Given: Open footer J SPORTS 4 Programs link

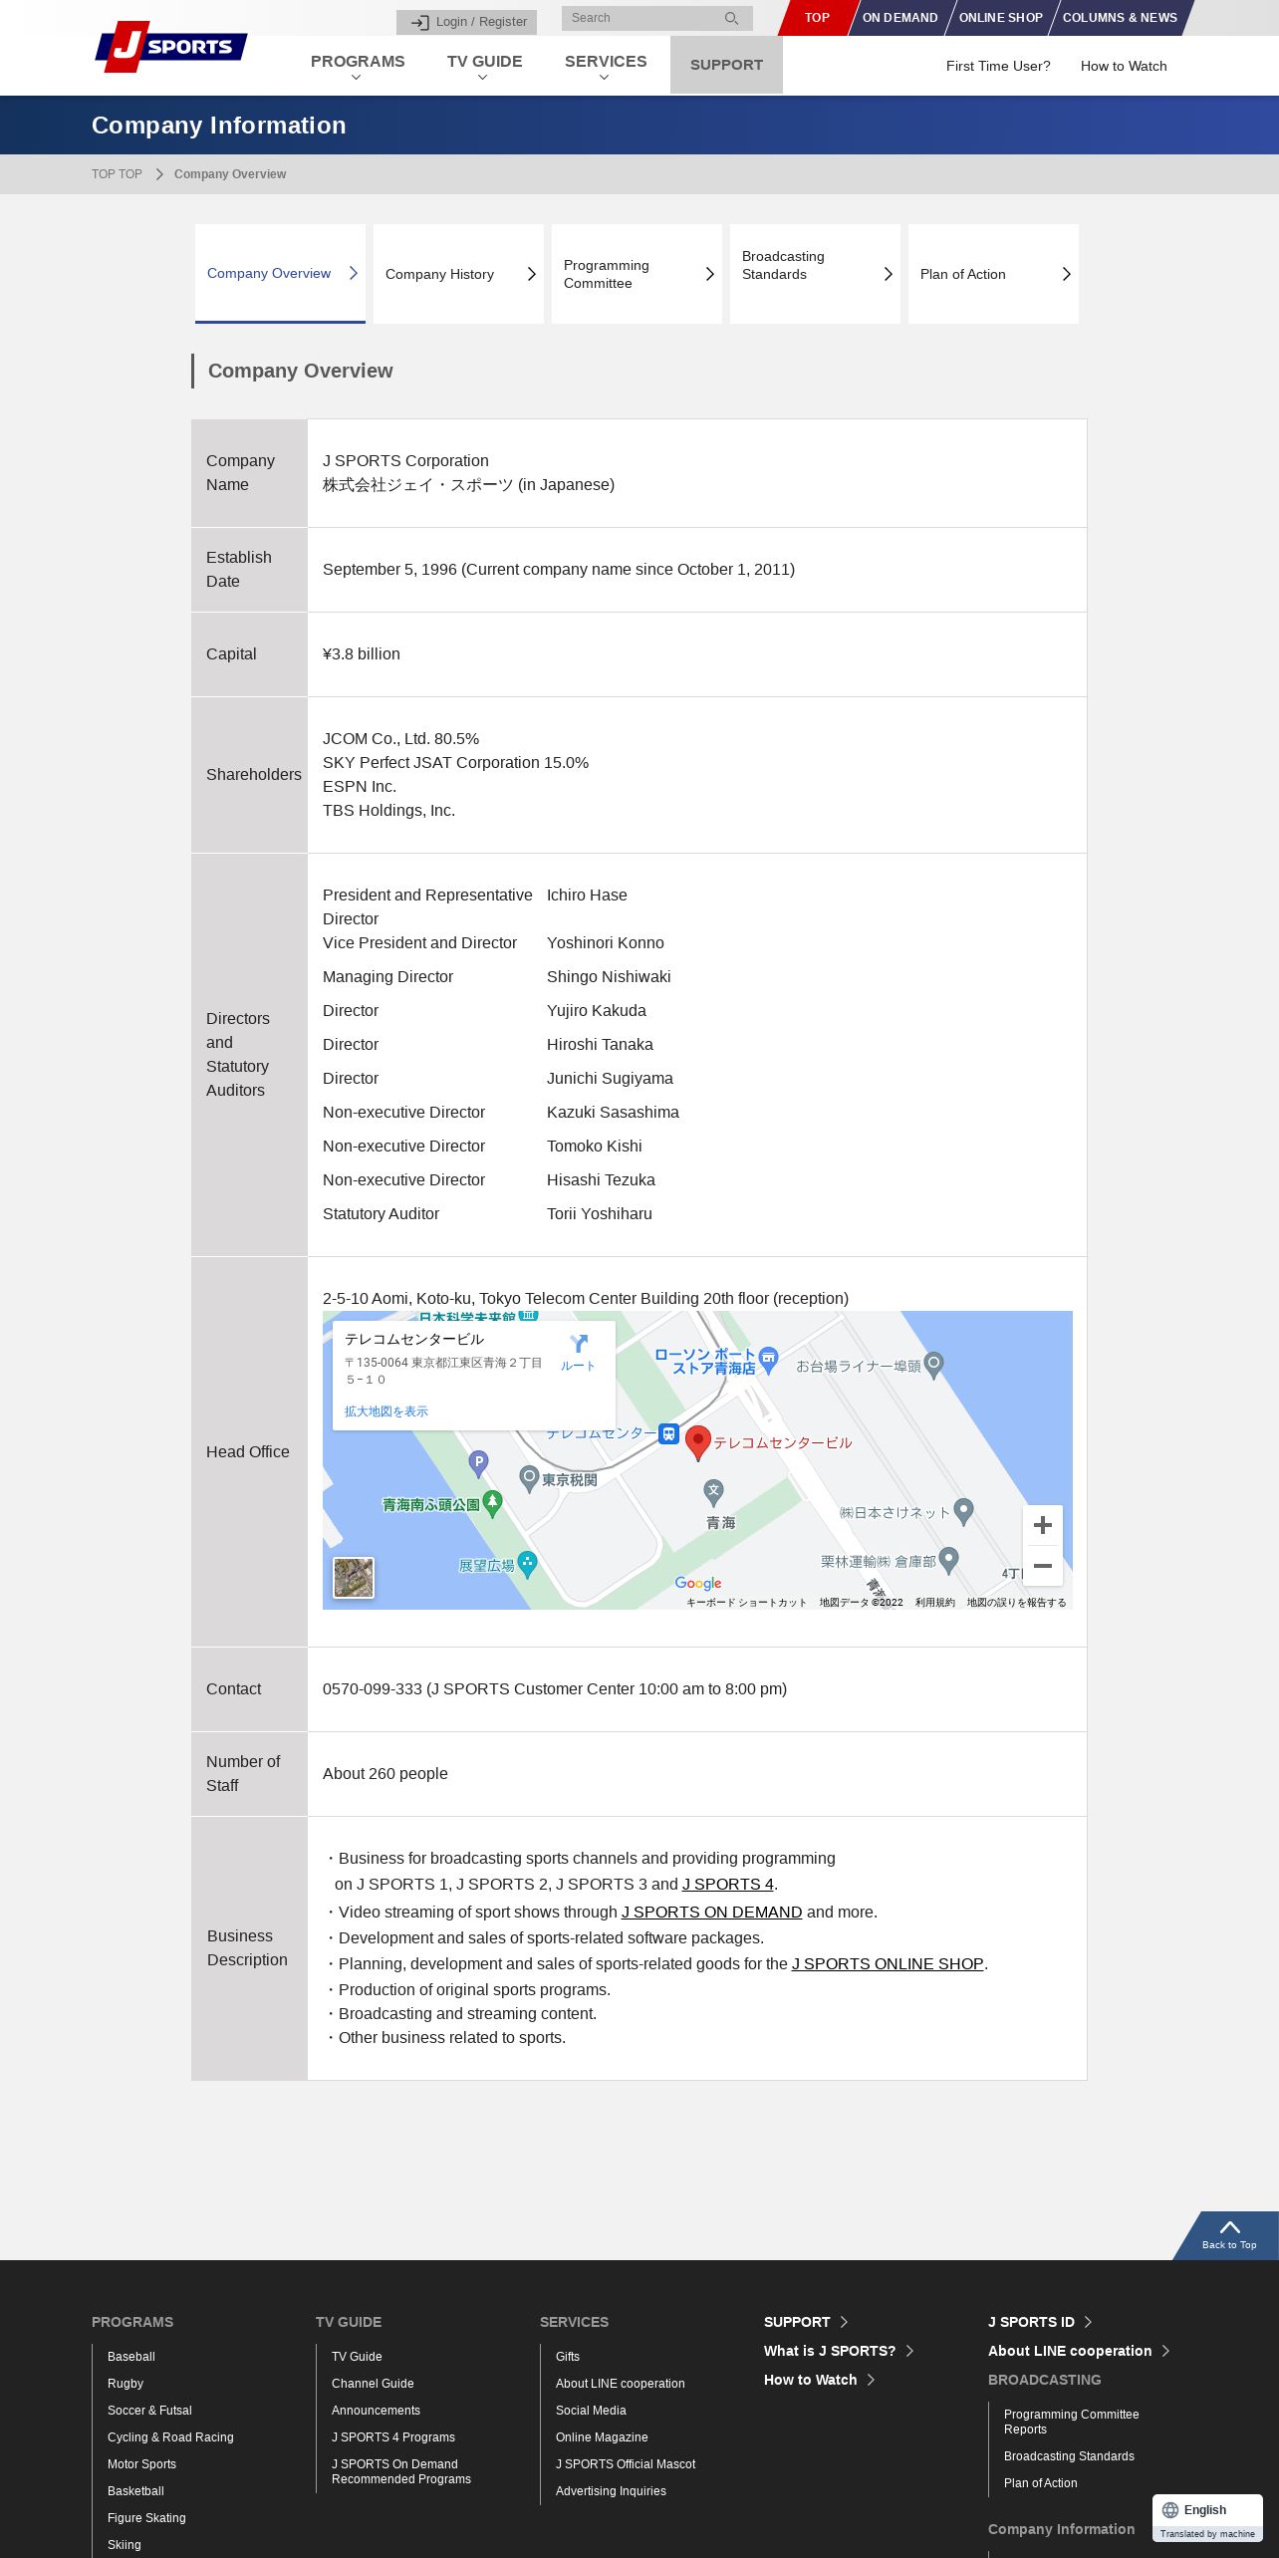Looking at the screenshot, I should pyautogui.click(x=393, y=2437).
